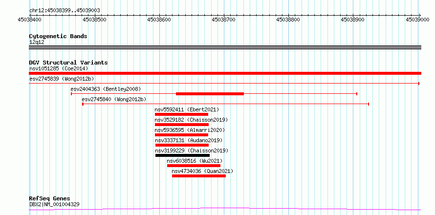Open variant esv2404363 (Bentley2008) label
Viewport: 435px width, 215px height.
pos(106,89)
